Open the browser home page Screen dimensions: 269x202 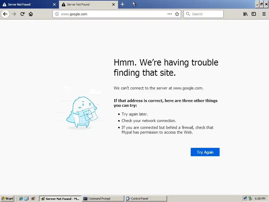pos(31,14)
